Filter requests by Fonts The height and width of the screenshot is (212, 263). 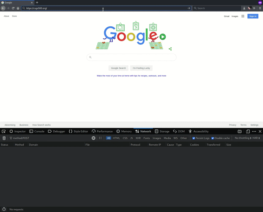tap(147, 138)
